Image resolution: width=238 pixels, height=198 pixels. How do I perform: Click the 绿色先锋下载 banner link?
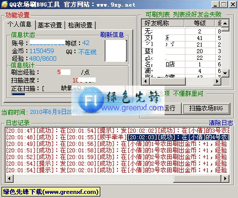coord(51,192)
